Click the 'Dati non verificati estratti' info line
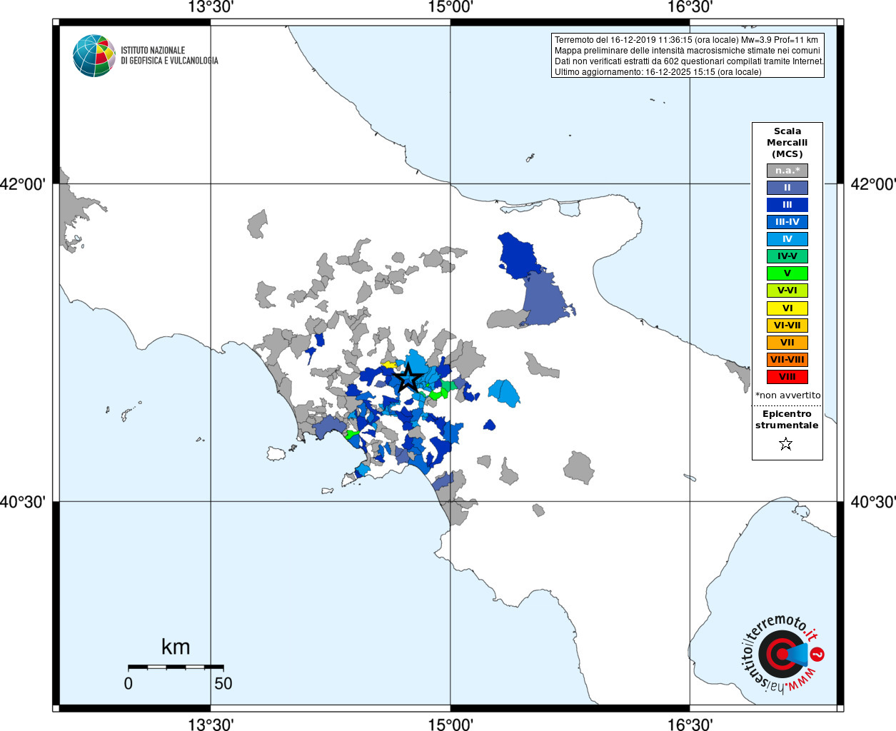The image size is (896, 731). (690, 61)
